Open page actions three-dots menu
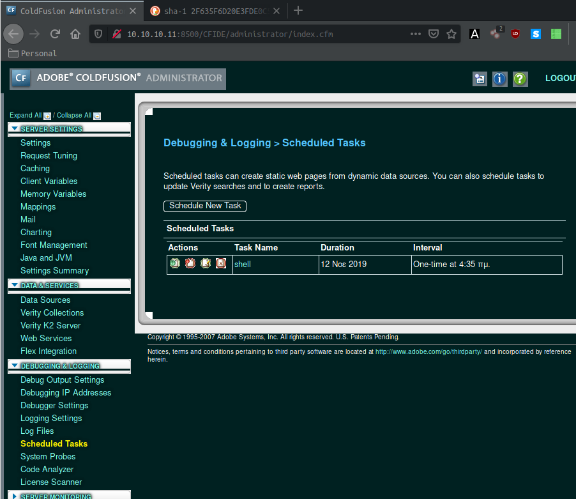Screen dimensions: 576x499 [x=416, y=34]
